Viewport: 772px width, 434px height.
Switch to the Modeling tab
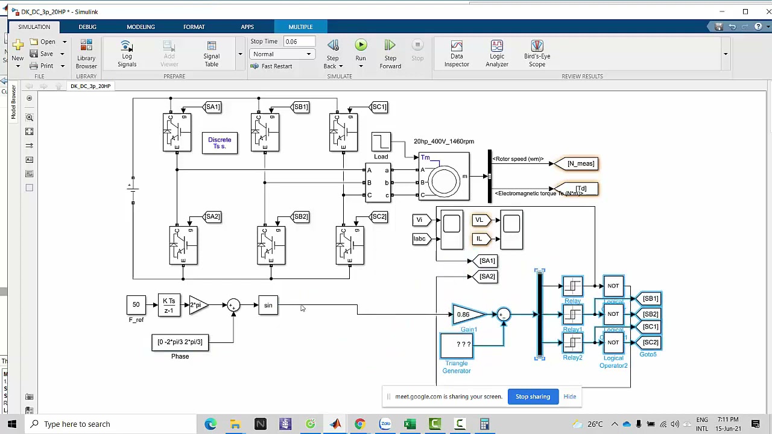point(141,27)
